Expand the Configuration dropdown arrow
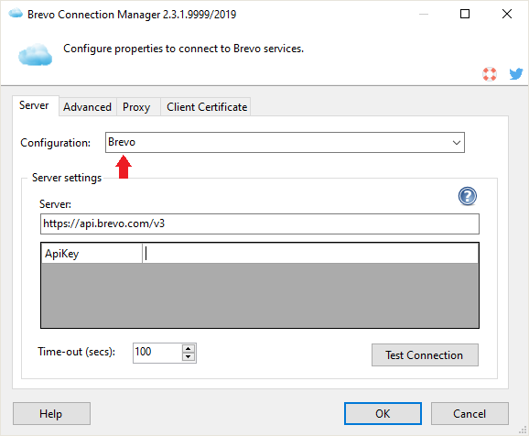Screen dimensions: 529x436 pos(457,143)
